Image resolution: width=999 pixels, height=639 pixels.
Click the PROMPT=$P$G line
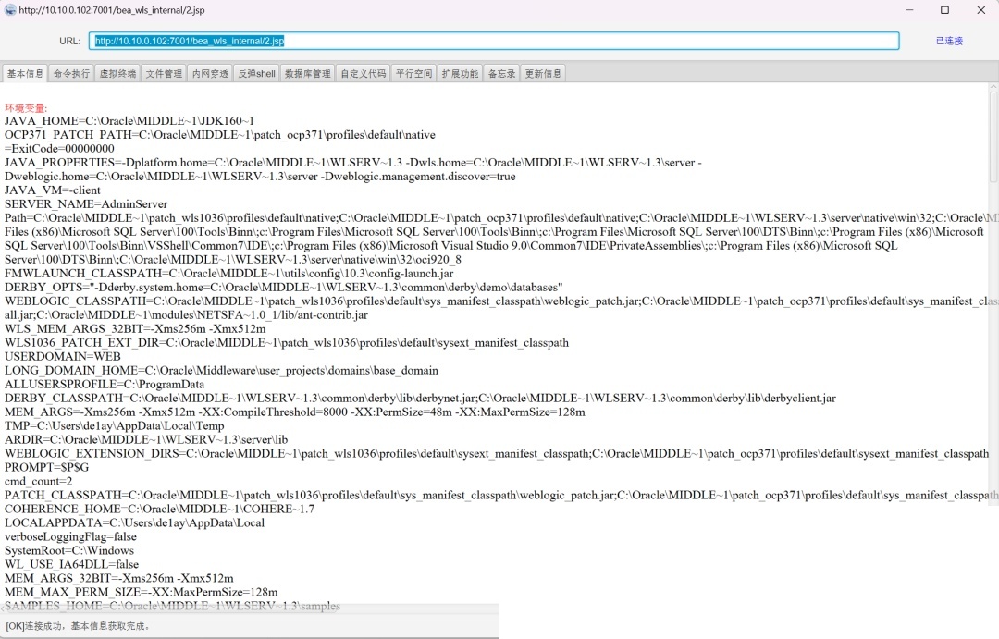pyautogui.click(x=46, y=468)
